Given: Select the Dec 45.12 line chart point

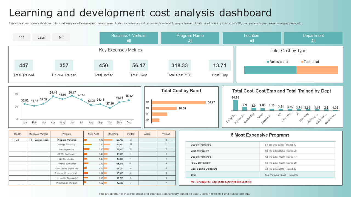Looking at the screenshot, I should [129, 100].
